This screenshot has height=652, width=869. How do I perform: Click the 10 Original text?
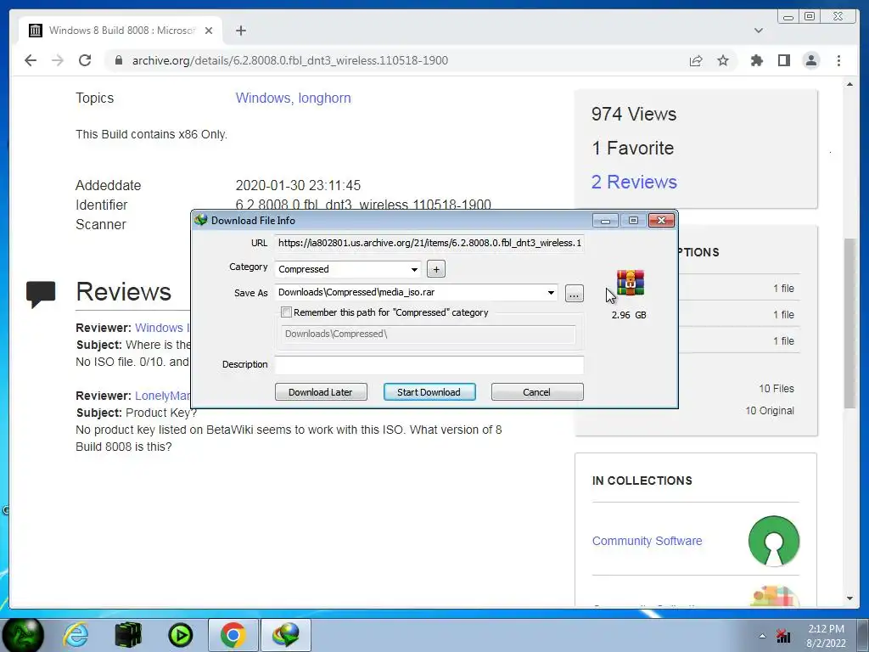point(769,411)
